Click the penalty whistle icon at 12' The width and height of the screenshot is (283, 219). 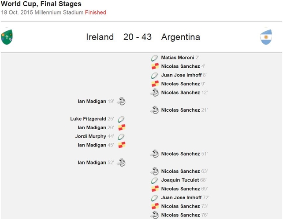(x=154, y=93)
